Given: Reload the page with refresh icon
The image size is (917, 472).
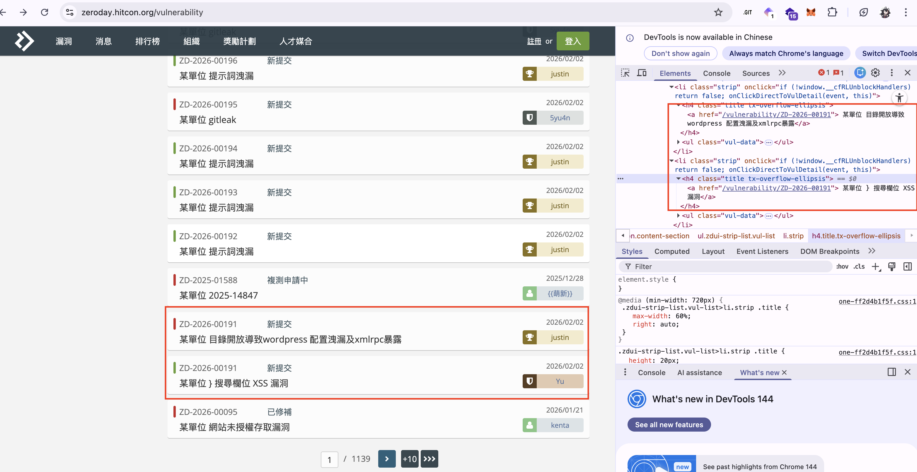Looking at the screenshot, I should 45,13.
